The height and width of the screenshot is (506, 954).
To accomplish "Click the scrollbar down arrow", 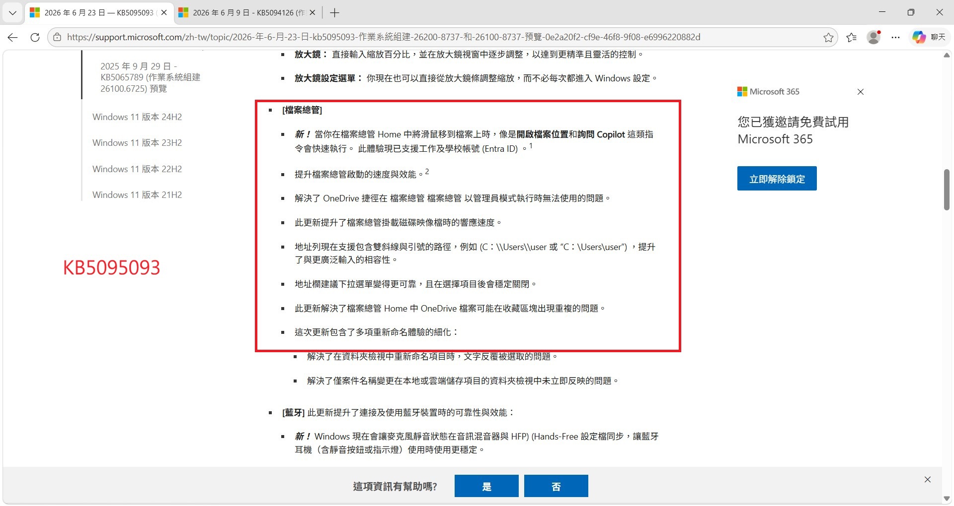I will 947,499.
